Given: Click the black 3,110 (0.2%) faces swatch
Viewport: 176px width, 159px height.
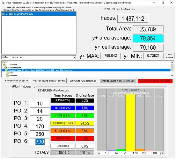Looking at the screenshot, I should [x=62, y=100].
